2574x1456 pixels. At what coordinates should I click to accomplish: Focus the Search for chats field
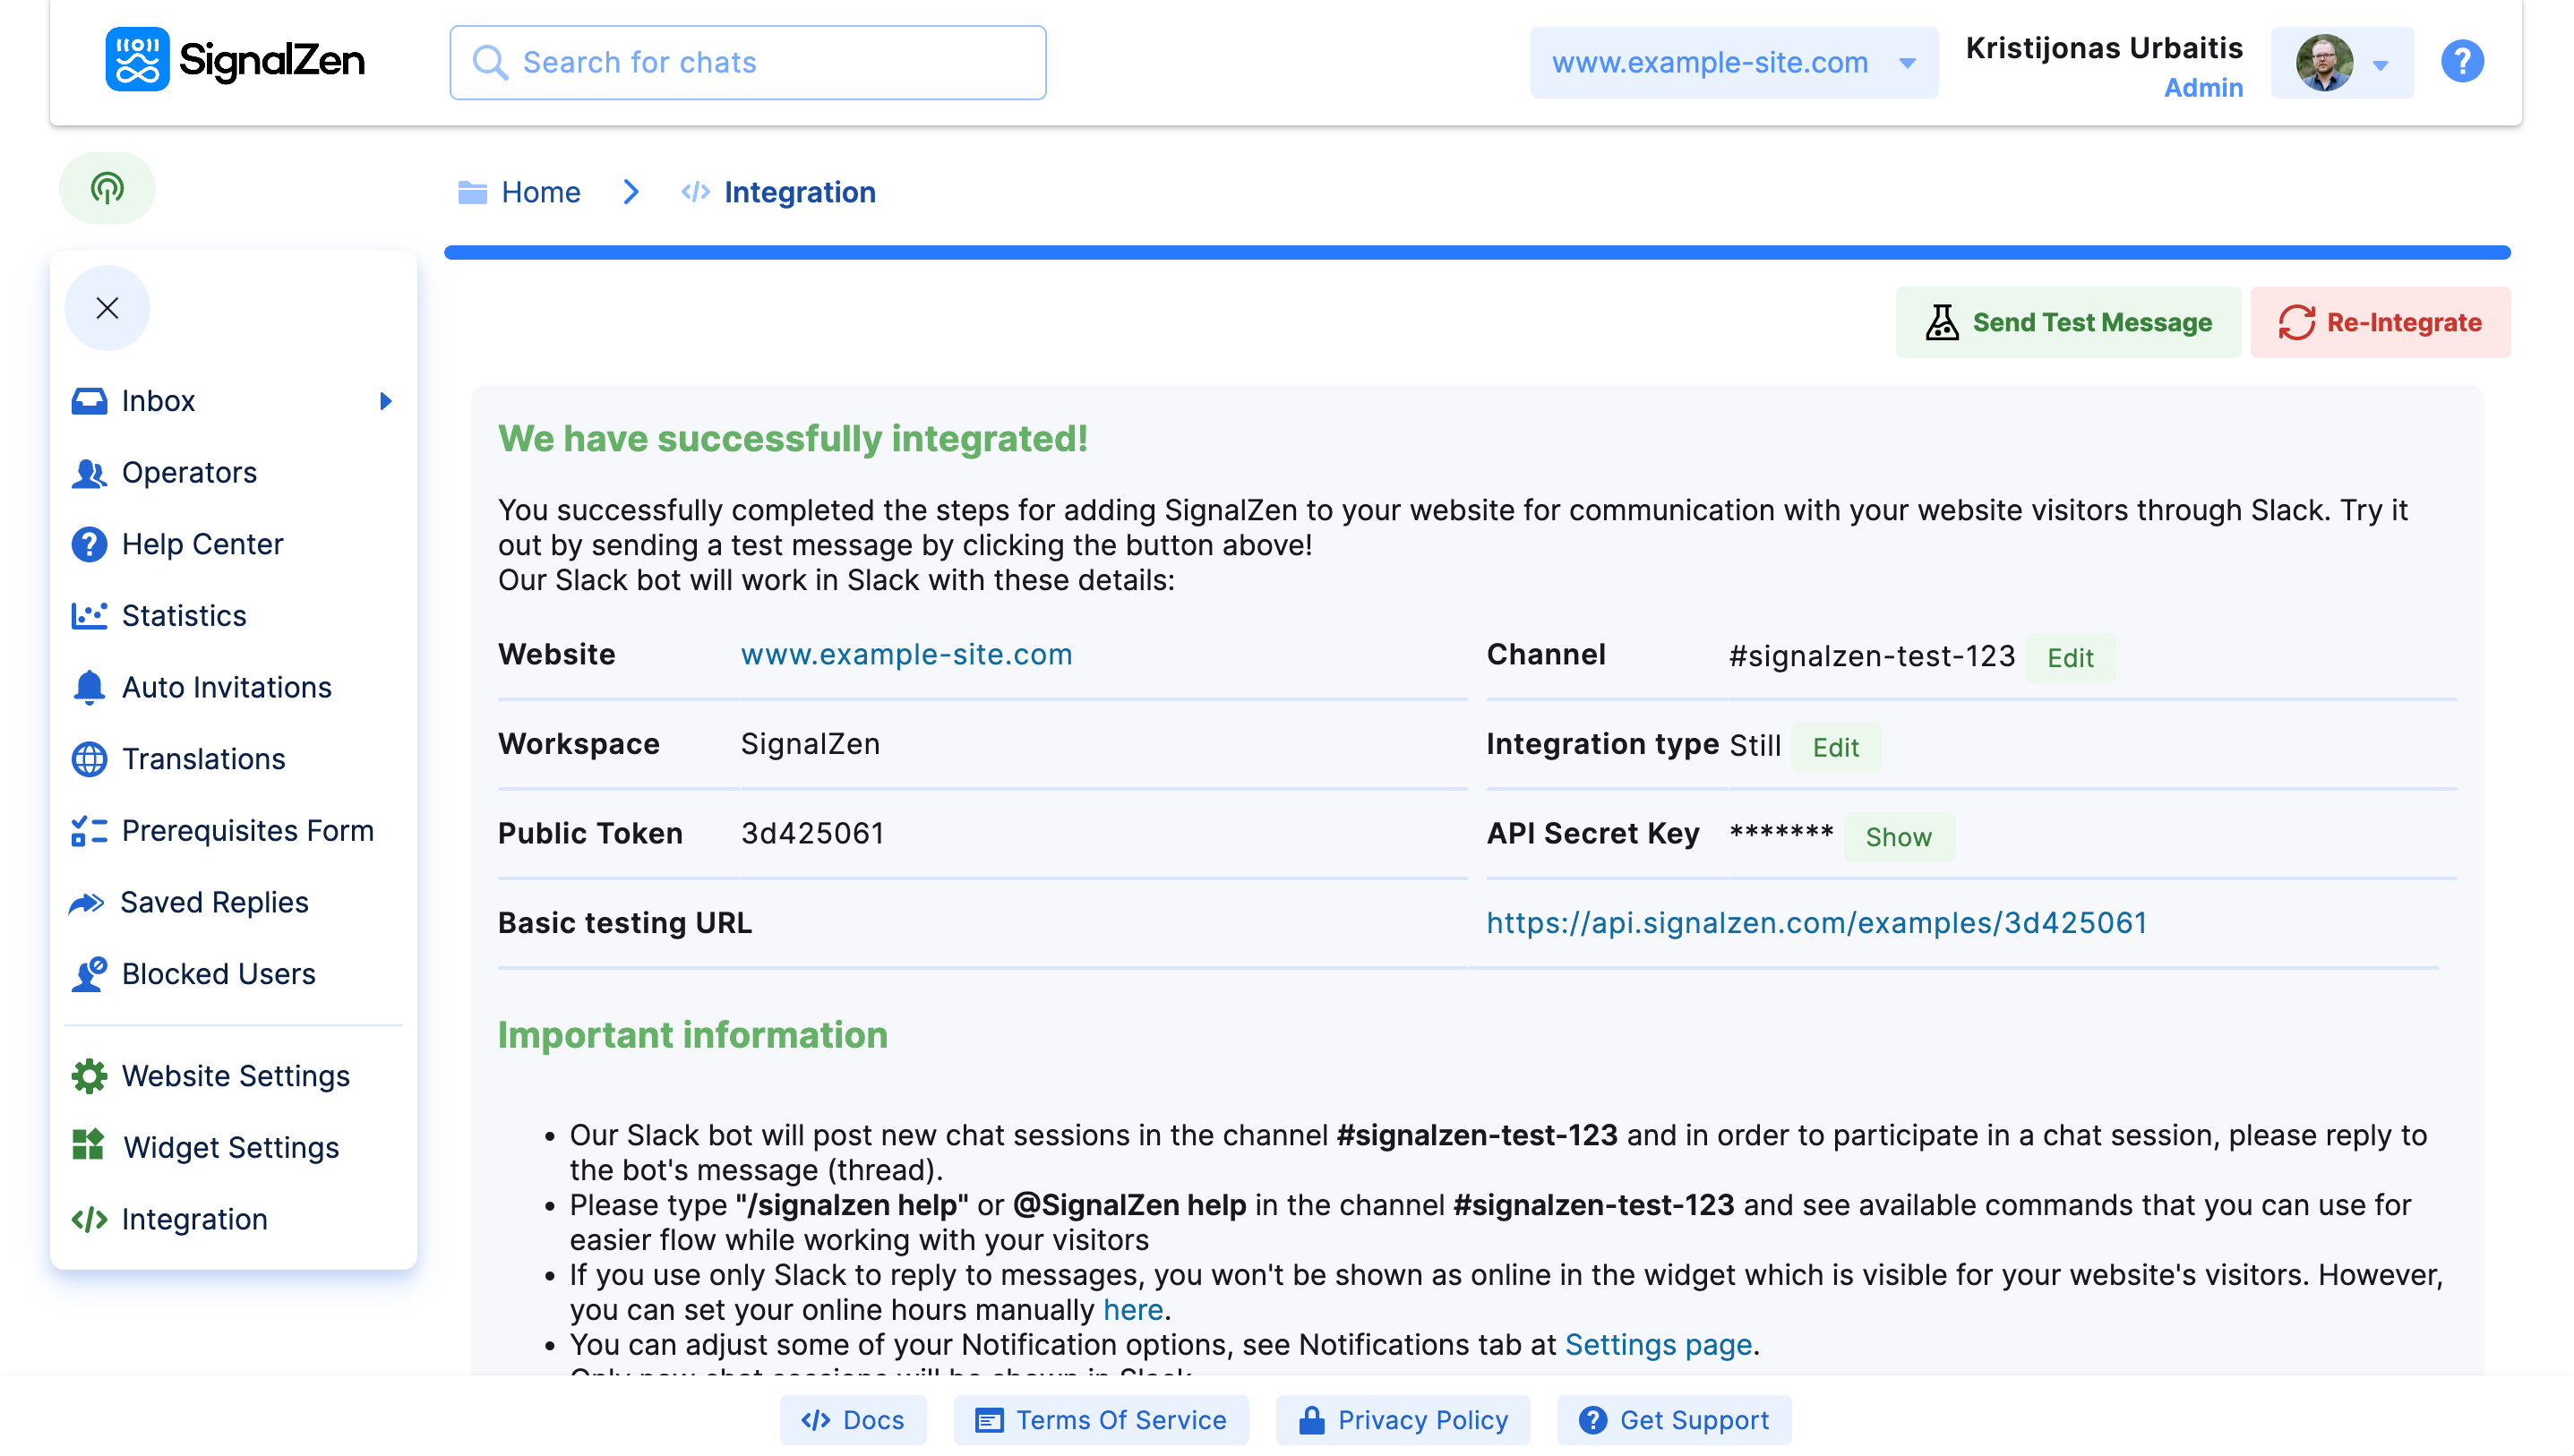click(747, 63)
